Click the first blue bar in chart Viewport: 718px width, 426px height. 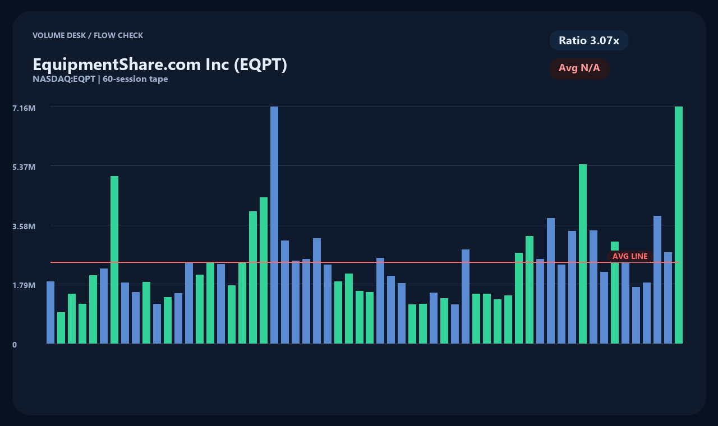[50, 312]
